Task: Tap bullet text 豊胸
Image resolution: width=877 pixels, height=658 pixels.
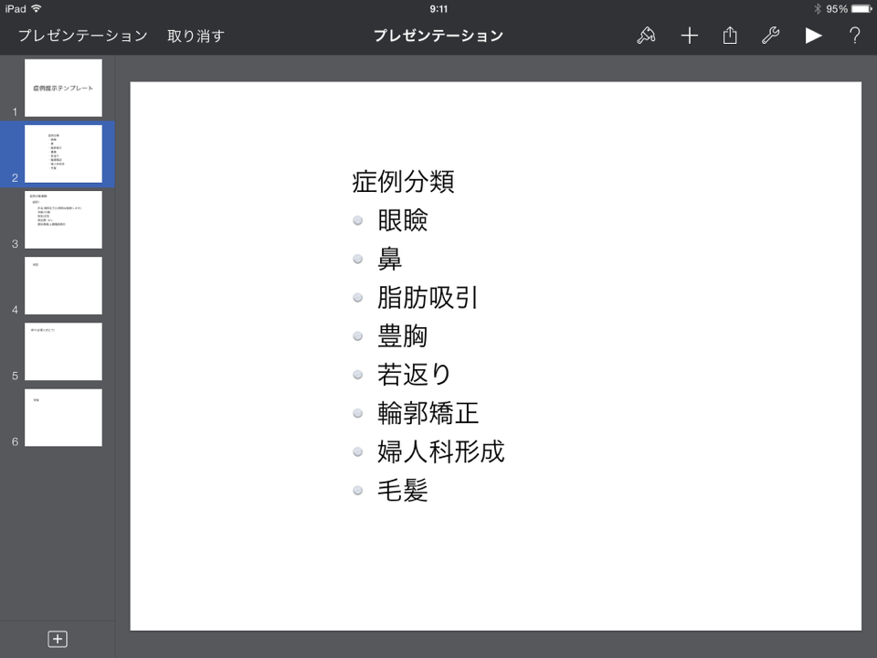Action: click(403, 335)
